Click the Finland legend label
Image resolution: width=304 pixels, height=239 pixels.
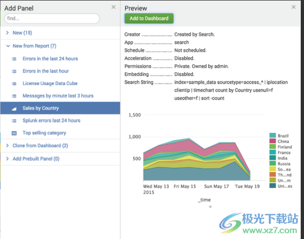pyautogui.click(x=285, y=147)
